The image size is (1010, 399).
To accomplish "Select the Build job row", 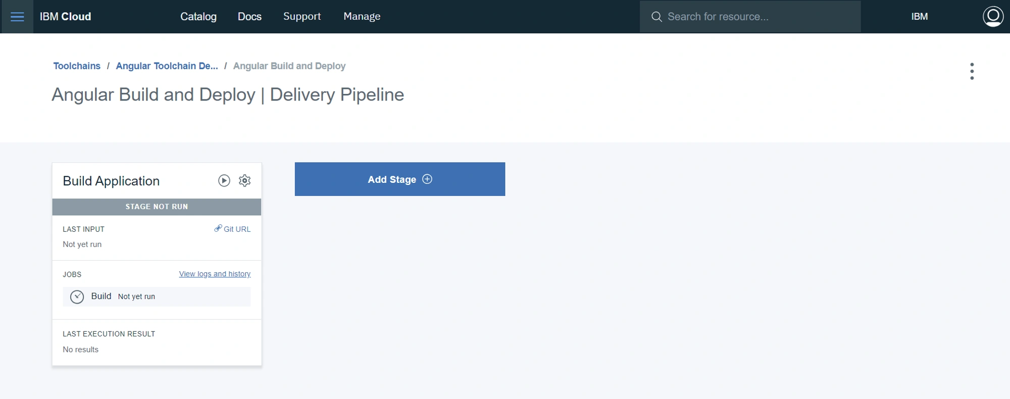I will pos(157,296).
